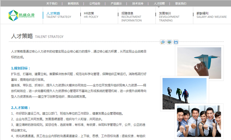Open 产品展示 in the top menu
This screenshot has width=231, height=140.
[x=116, y=3]
